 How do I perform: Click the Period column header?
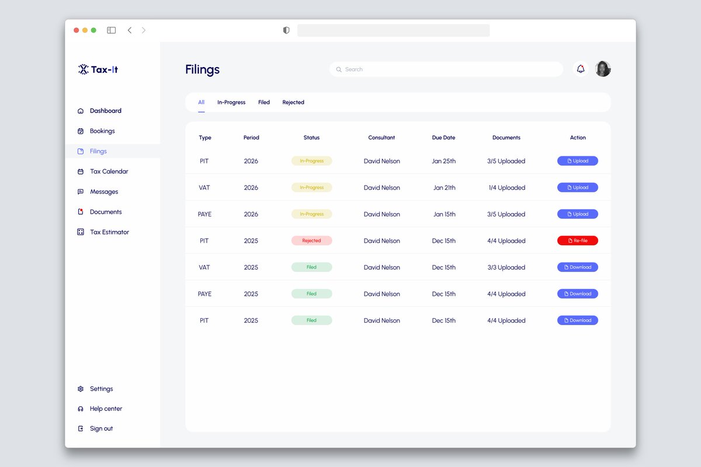(x=251, y=138)
